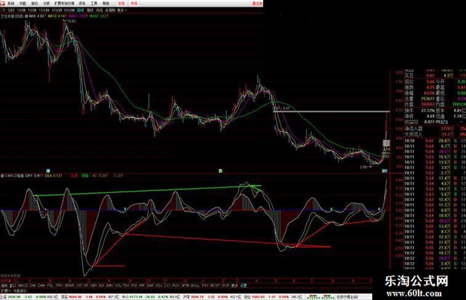Click the purple MA20 label
466x300 pixels.
coord(78,16)
